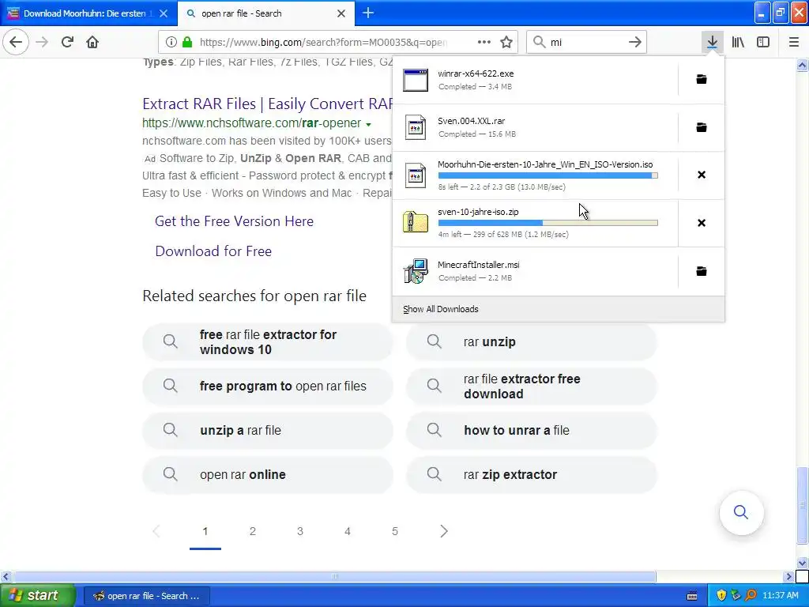This screenshot has height=607, width=809.
Task: Click the security shield tray icon
Action: click(721, 596)
